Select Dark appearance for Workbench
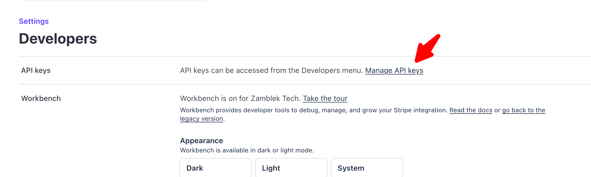This screenshot has width=591, height=177. pyautogui.click(x=215, y=168)
